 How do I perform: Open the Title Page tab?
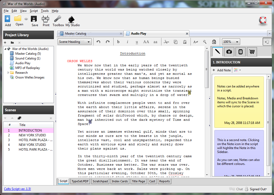[x=138, y=181]
